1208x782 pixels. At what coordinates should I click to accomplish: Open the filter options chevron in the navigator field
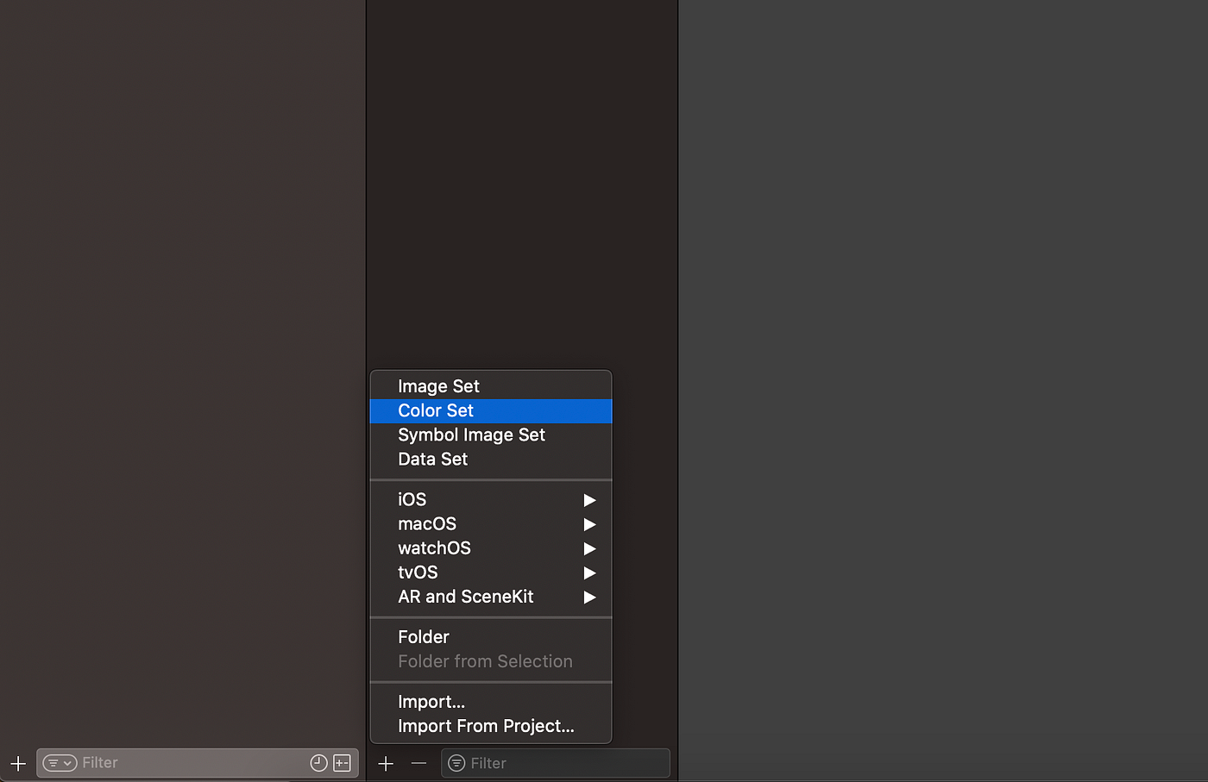[67, 763]
